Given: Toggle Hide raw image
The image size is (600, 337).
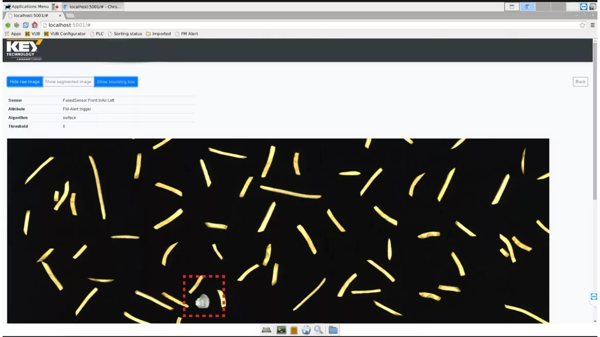Looking at the screenshot, I should click(x=25, y=82).
